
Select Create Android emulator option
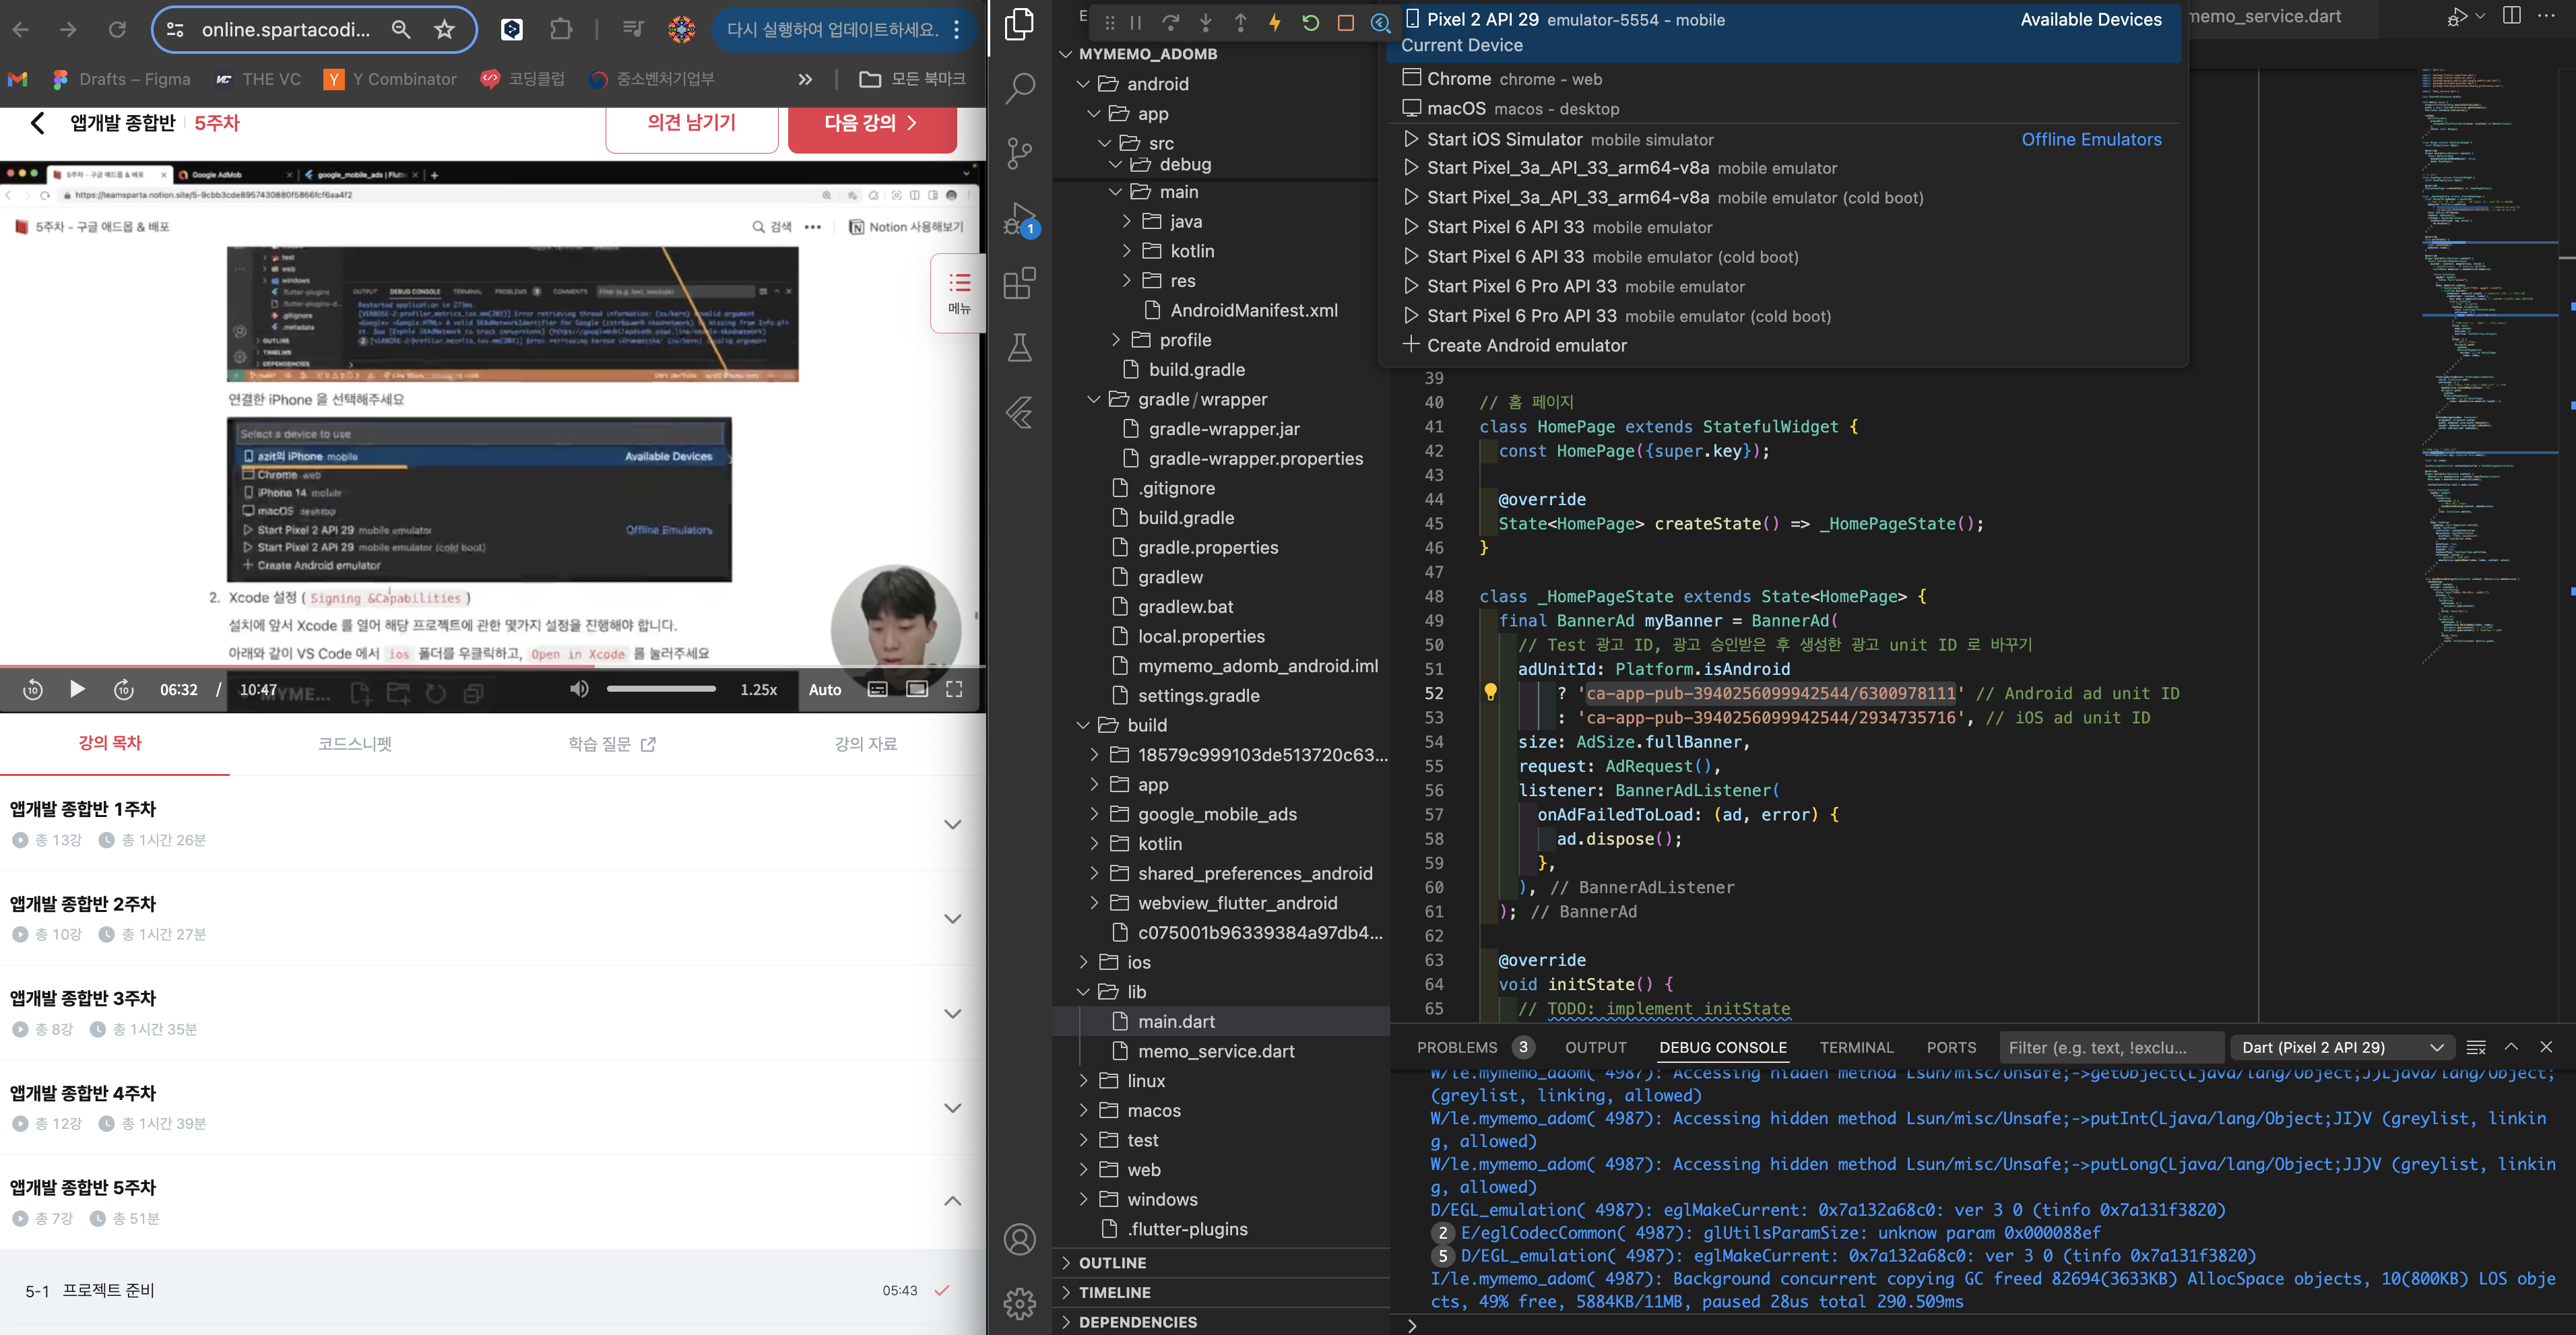click(x=1782, y=345)
